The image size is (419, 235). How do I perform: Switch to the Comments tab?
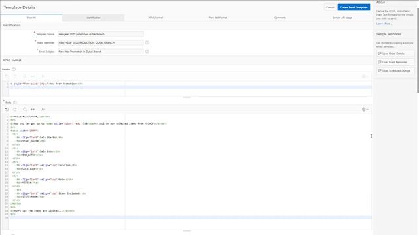280,18
